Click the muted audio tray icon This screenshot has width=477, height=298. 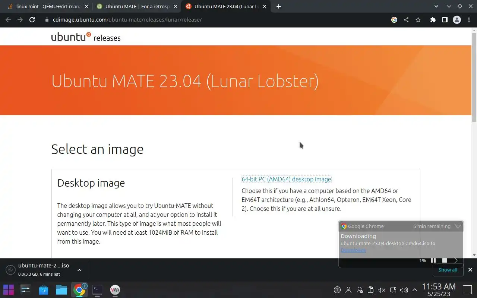pos(382,290)
